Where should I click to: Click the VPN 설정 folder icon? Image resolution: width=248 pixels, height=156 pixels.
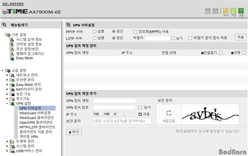tap(12, 104)
